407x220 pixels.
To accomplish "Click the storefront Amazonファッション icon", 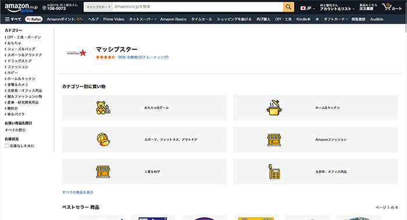I will point(274,140).
